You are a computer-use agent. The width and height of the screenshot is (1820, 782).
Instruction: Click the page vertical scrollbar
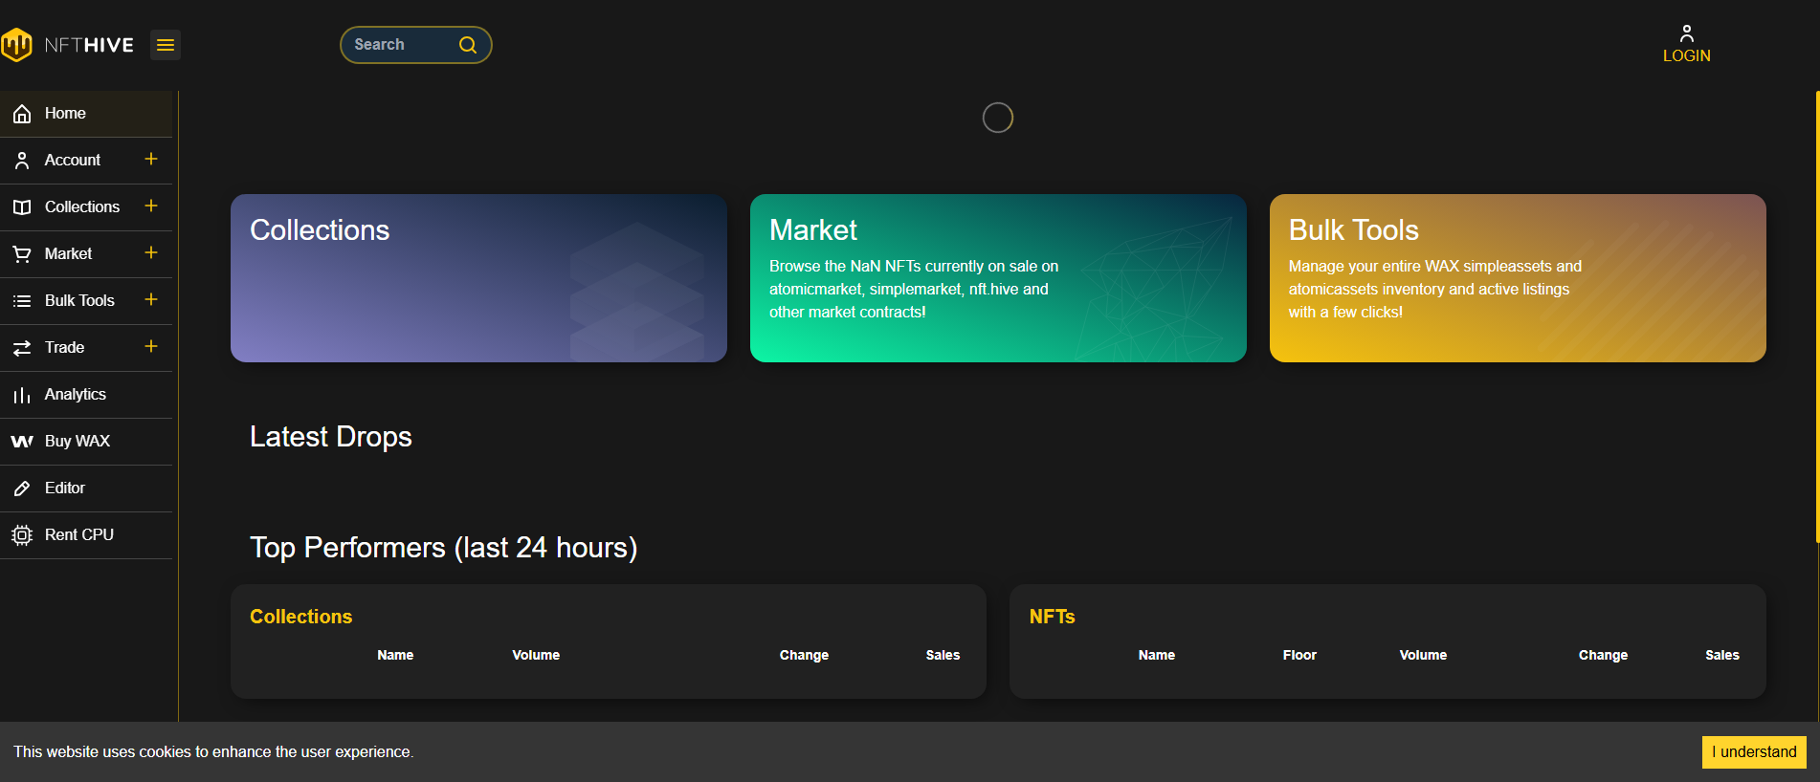[1817, 315]
